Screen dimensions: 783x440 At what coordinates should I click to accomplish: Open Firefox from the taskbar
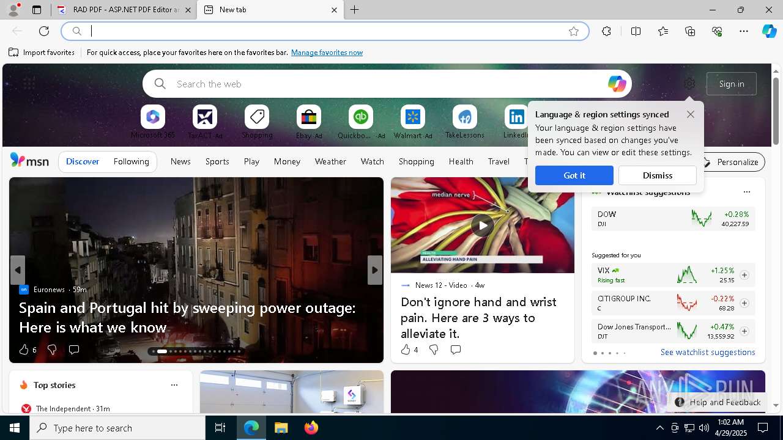311,428
